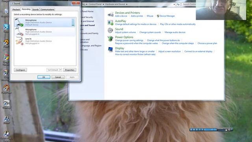The height and width of the screenshot is (142, 252).
Task: Switch to the Sounds tab
Action: point(35,9)
